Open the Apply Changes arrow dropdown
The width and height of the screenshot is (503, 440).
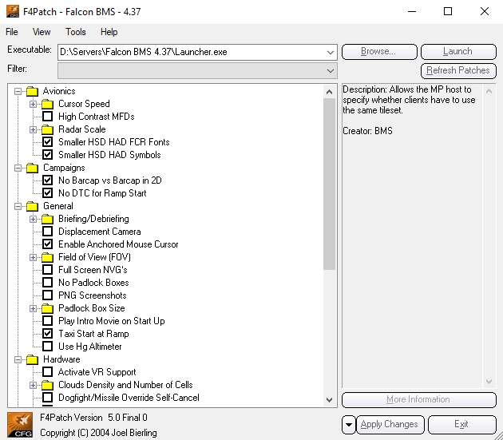349,425
